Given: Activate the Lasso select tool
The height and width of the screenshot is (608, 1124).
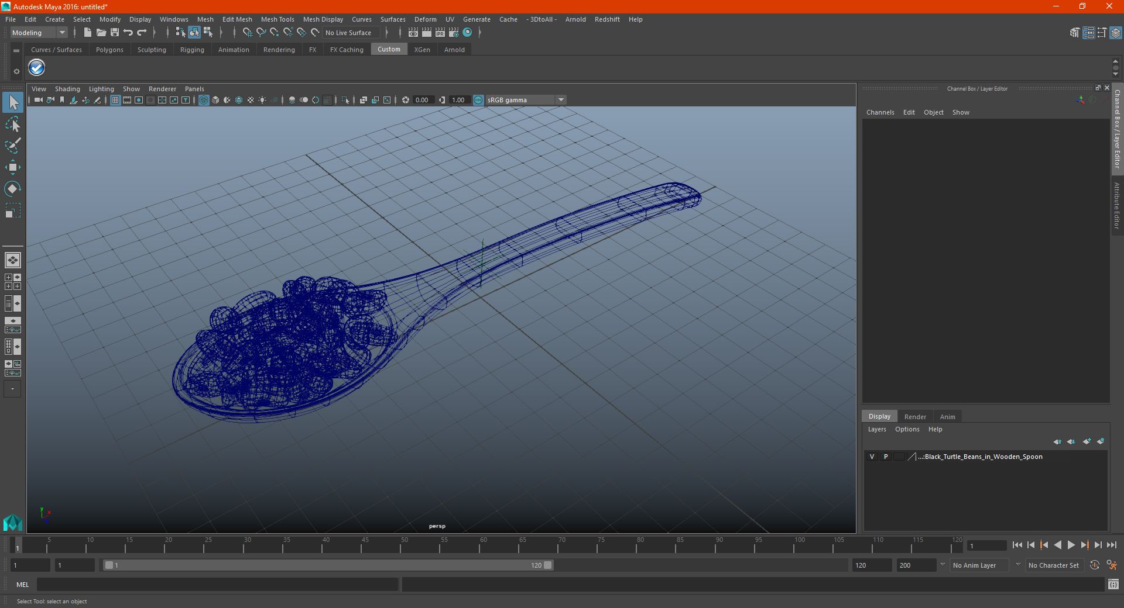Looking at the screenshot, I should pos(13,124).
